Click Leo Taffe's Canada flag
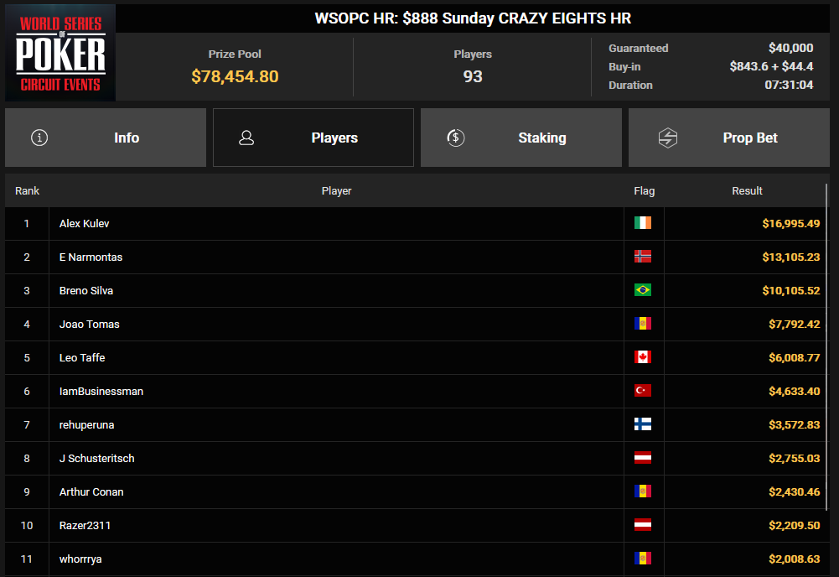Screen dimensions: 839x577 (x=643, y=357)
